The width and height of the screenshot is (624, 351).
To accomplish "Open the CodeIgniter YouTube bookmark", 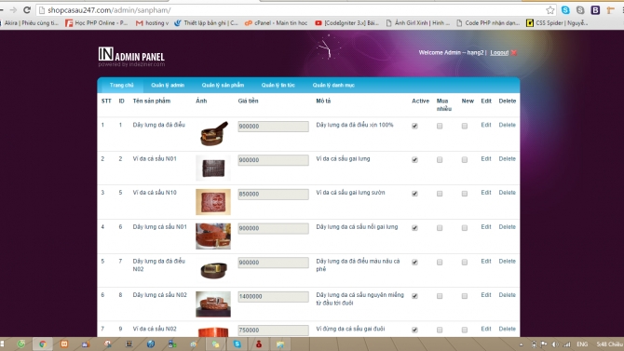I will (346, 23).
